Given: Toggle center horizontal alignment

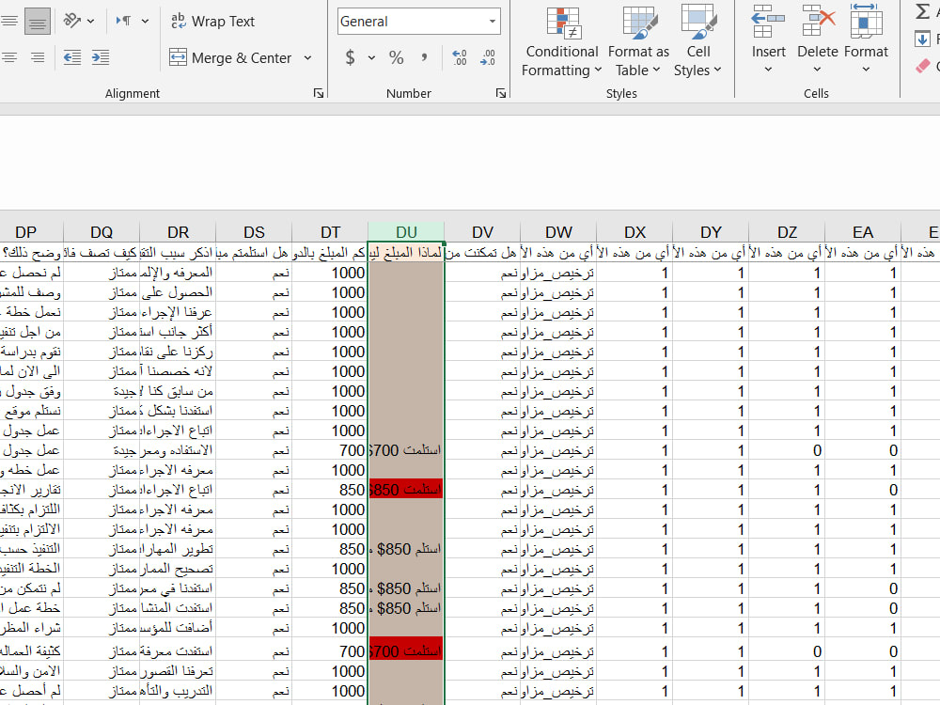Looking at the screenshot, I should pyautogui.click(x=8, y=57).
